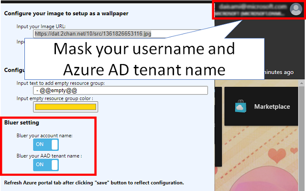Viewport: 306px width, 191px height.
Task: Click the Marketplace shopping bag icon
Action: pyautogui.click(x=240, y=106)
